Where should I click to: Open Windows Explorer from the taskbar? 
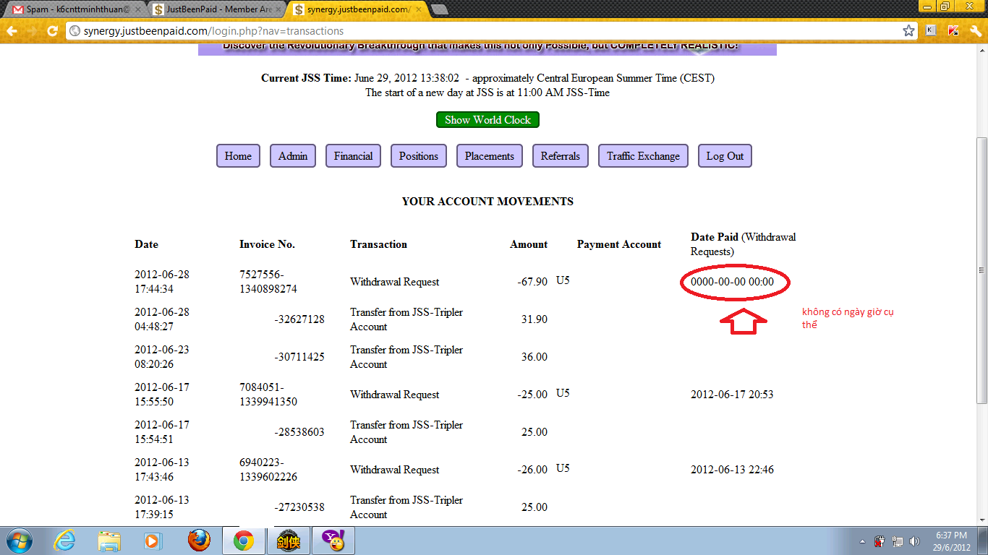[109, 541]
